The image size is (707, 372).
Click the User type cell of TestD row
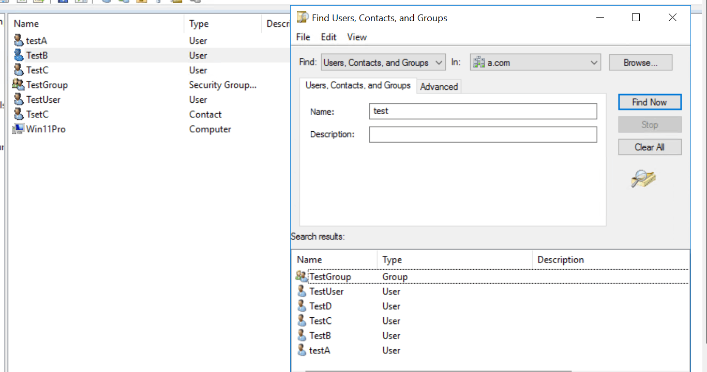pos(392,306)
